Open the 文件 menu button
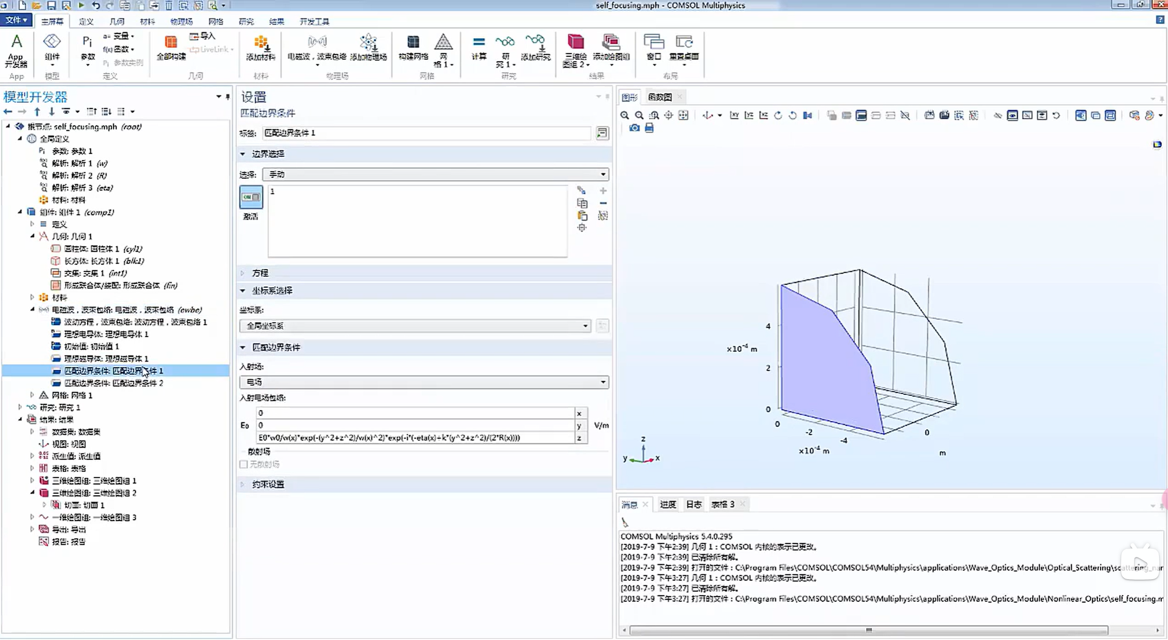The image size is (1168, 640). coord(16,20)
